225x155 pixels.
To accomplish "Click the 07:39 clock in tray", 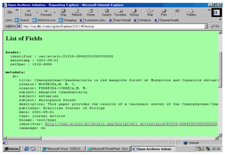I will point(216,149).
